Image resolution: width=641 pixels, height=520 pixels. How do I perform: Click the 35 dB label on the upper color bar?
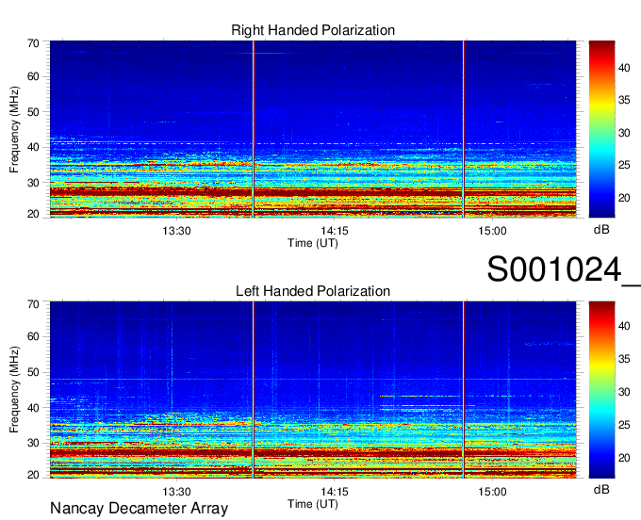coord(624,100)
